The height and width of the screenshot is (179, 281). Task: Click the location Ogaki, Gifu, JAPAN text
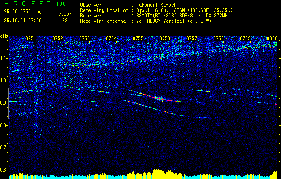point(185,10)
